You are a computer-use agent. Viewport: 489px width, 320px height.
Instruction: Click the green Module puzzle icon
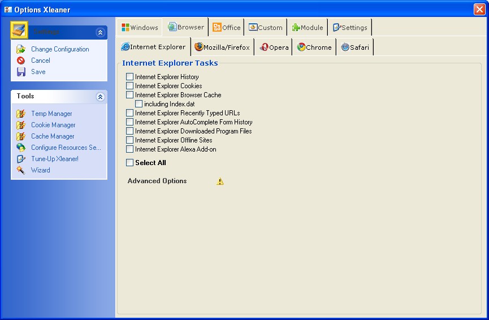(x=296, y=28)
